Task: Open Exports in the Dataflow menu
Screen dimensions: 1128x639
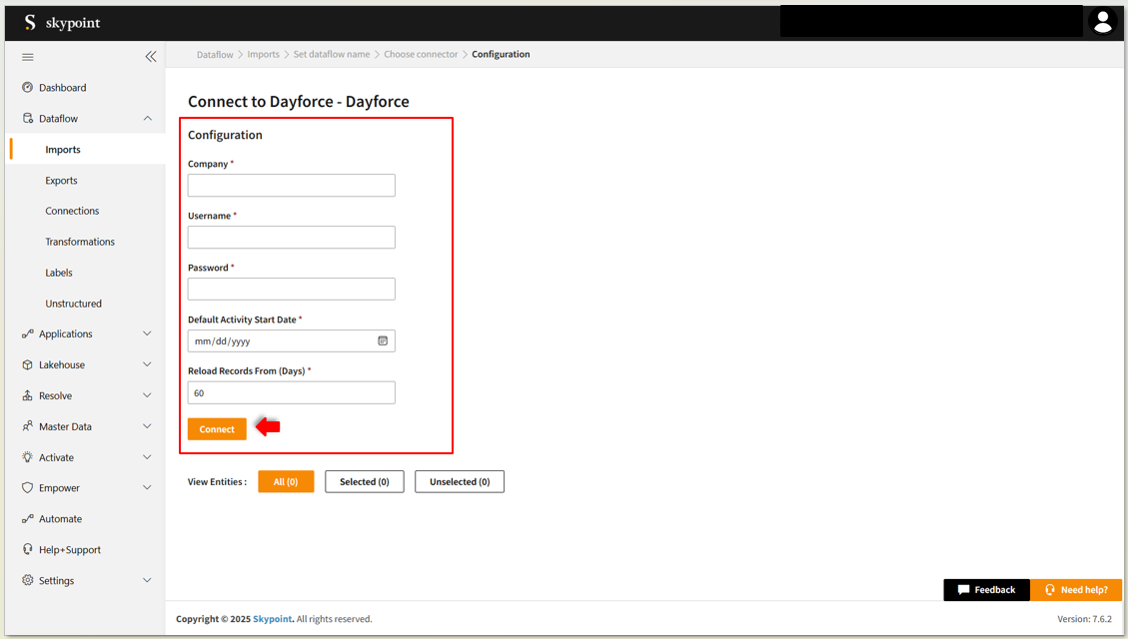Action: tap(61, 181)
